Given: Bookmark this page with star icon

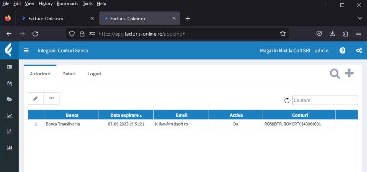Looking at the screenshot, I should tap(283, 34).
